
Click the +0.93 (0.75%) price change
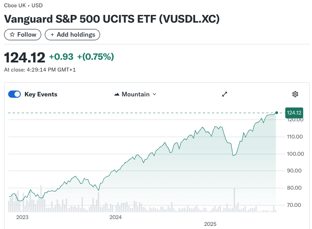pyautogui.click(x=82, y=57)
